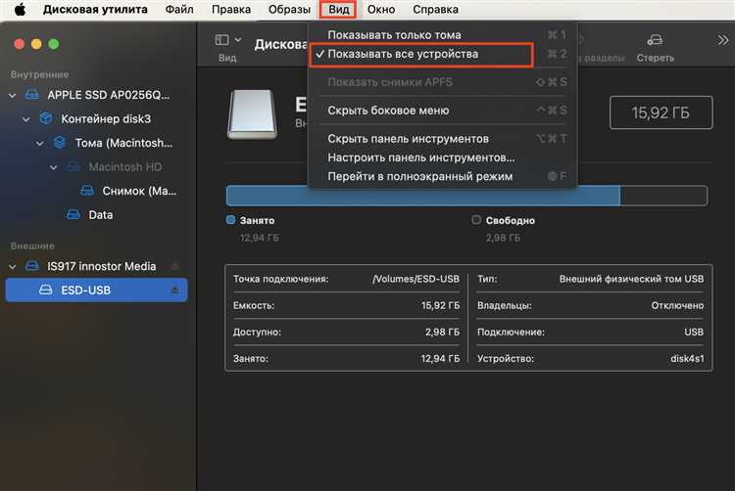Click Внешний физический том USB text
The image size is (735, 491).
[x=631, y=279]
